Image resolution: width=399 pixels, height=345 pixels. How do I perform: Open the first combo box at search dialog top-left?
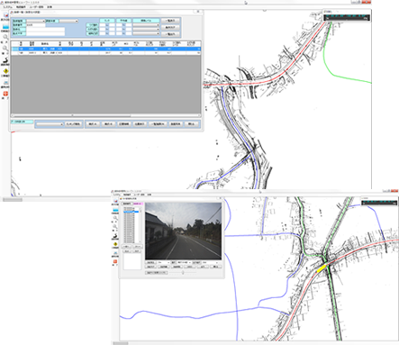point(36,21)
